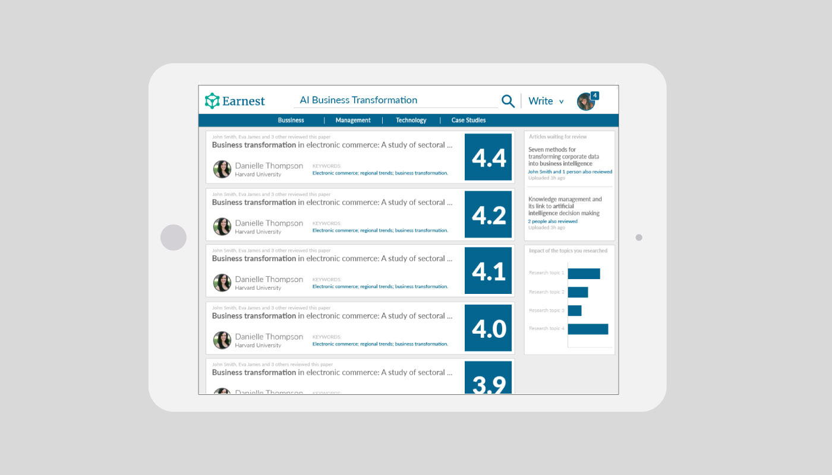Open the paper title in the 4.4-rated result
Screen dimensions: 832x475
[332, 145]
